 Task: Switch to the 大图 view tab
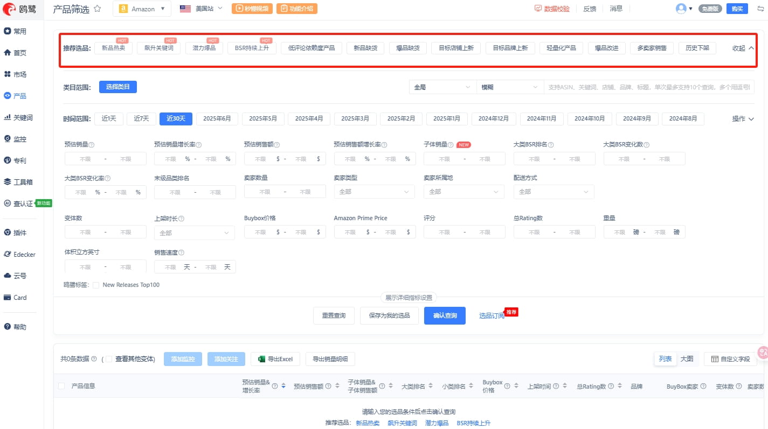tap(687, 358)
